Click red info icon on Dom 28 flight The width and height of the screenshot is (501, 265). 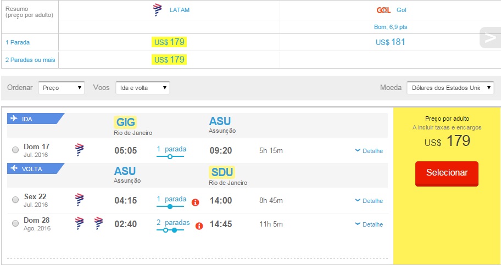coord(199,225)
